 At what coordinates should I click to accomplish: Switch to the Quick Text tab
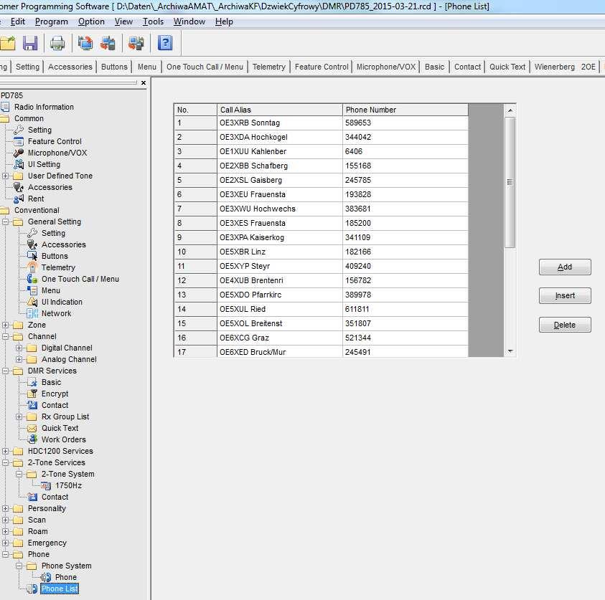coord(507,67)
